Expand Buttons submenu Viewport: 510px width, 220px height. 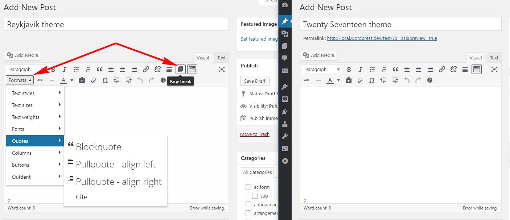[35, 165]
